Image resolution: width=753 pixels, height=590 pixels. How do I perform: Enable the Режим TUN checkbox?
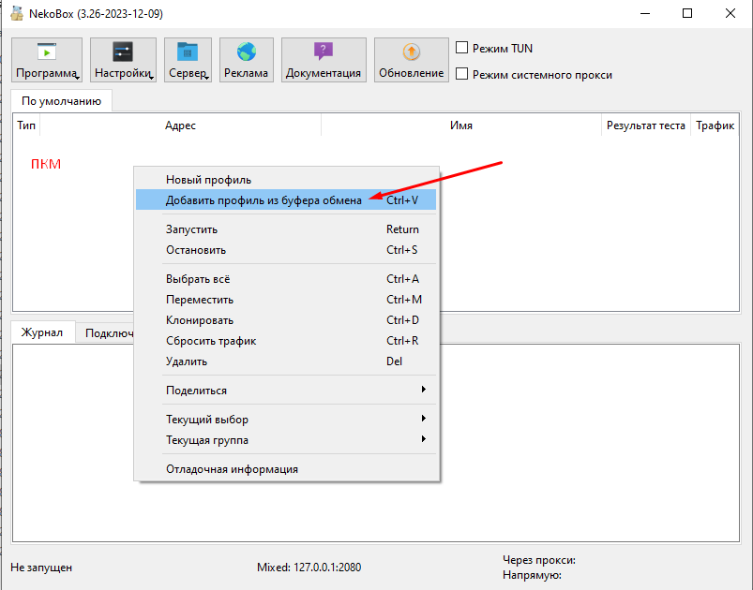tap(461, 48)
